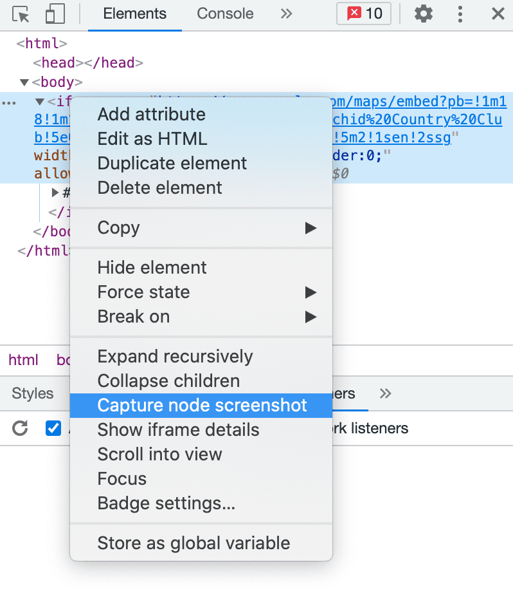Toggle the device toolbar icon
The image size is (513, 593).
pyautogui.click(x=55, y=14)
